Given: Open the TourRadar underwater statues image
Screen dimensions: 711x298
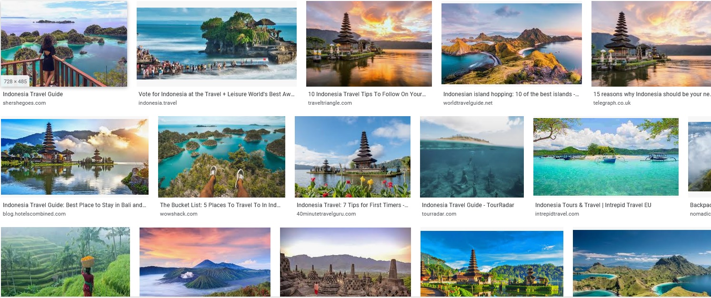Looking at the screenshot, I should click(472, 157).
